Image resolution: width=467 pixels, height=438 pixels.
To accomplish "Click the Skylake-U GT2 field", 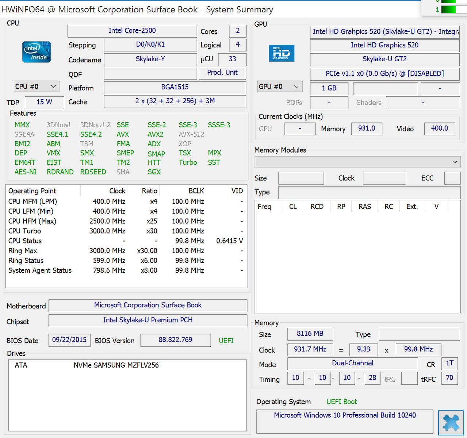I will [x=385, y=59].
